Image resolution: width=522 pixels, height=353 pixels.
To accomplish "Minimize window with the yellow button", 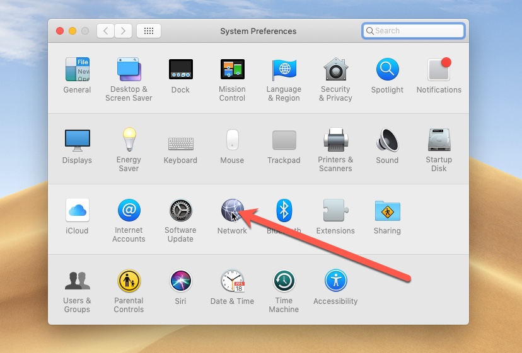I will click(72, 31).
